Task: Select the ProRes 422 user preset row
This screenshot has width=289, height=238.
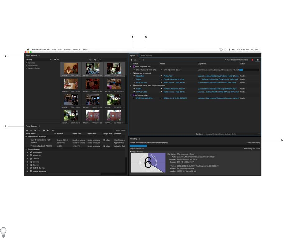Action: click(75, 143)
